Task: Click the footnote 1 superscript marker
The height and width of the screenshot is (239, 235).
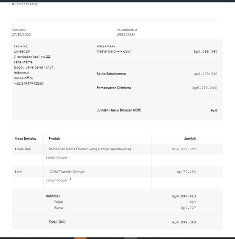Action: point(70,179)
